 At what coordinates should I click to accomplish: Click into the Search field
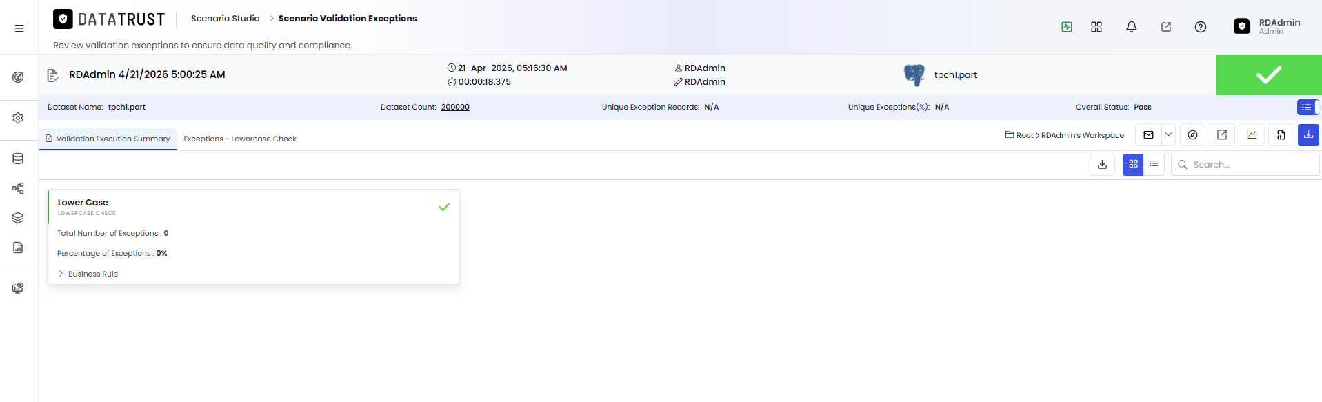(1245, 165)
